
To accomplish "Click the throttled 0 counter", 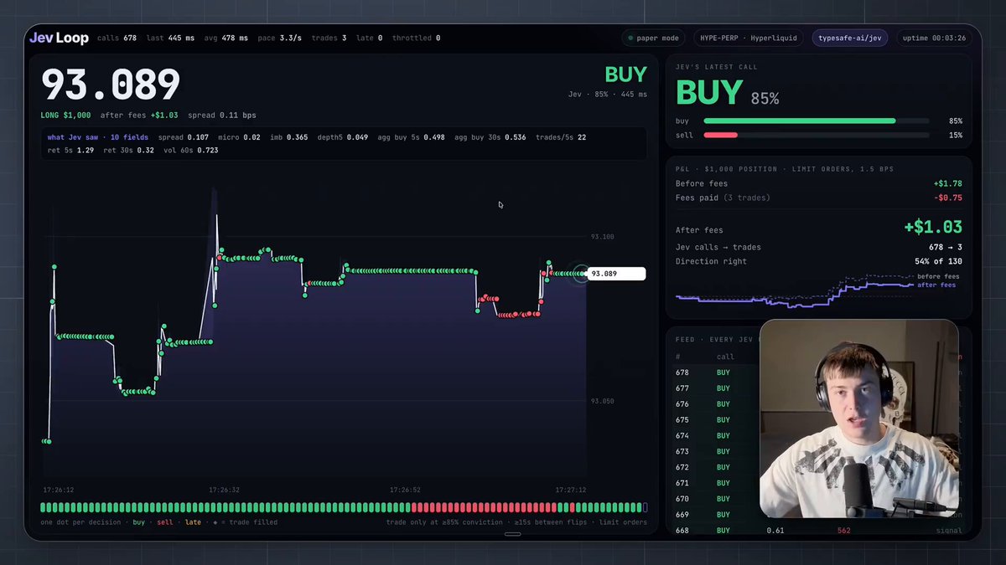I will 416,38.
